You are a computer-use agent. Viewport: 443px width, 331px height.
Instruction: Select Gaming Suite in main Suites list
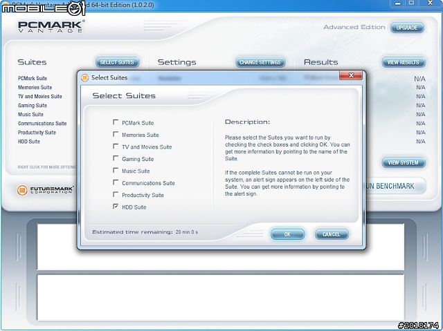33,105
